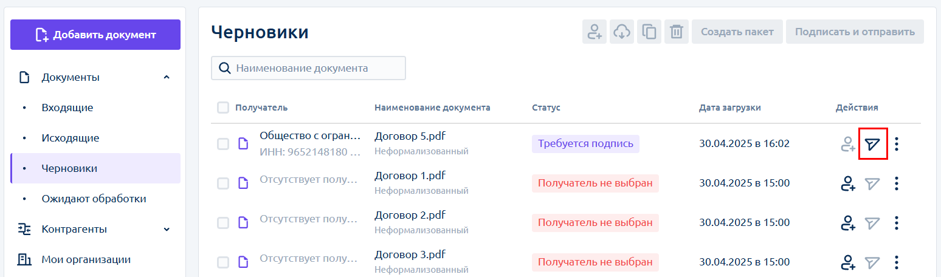Image resolution: width=941 pixels, height=277 pixels.
Task: Open the Входящие folder
Action: coord(67,108)
